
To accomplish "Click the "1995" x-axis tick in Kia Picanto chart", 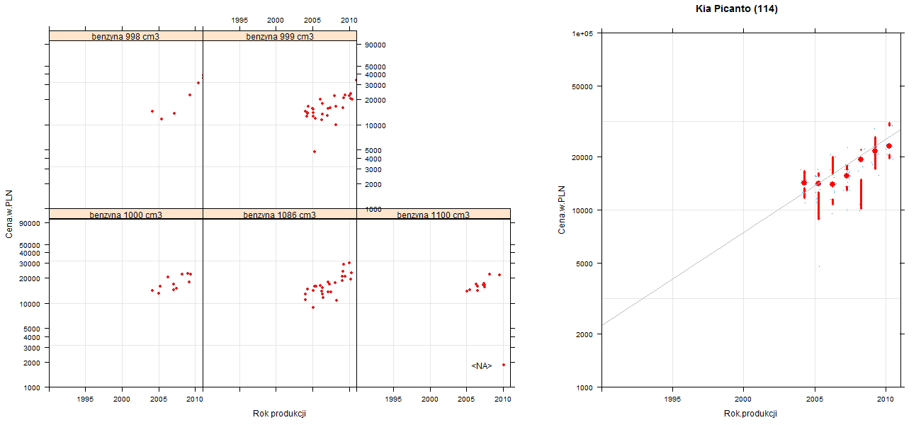I will (x=672, y=399).
